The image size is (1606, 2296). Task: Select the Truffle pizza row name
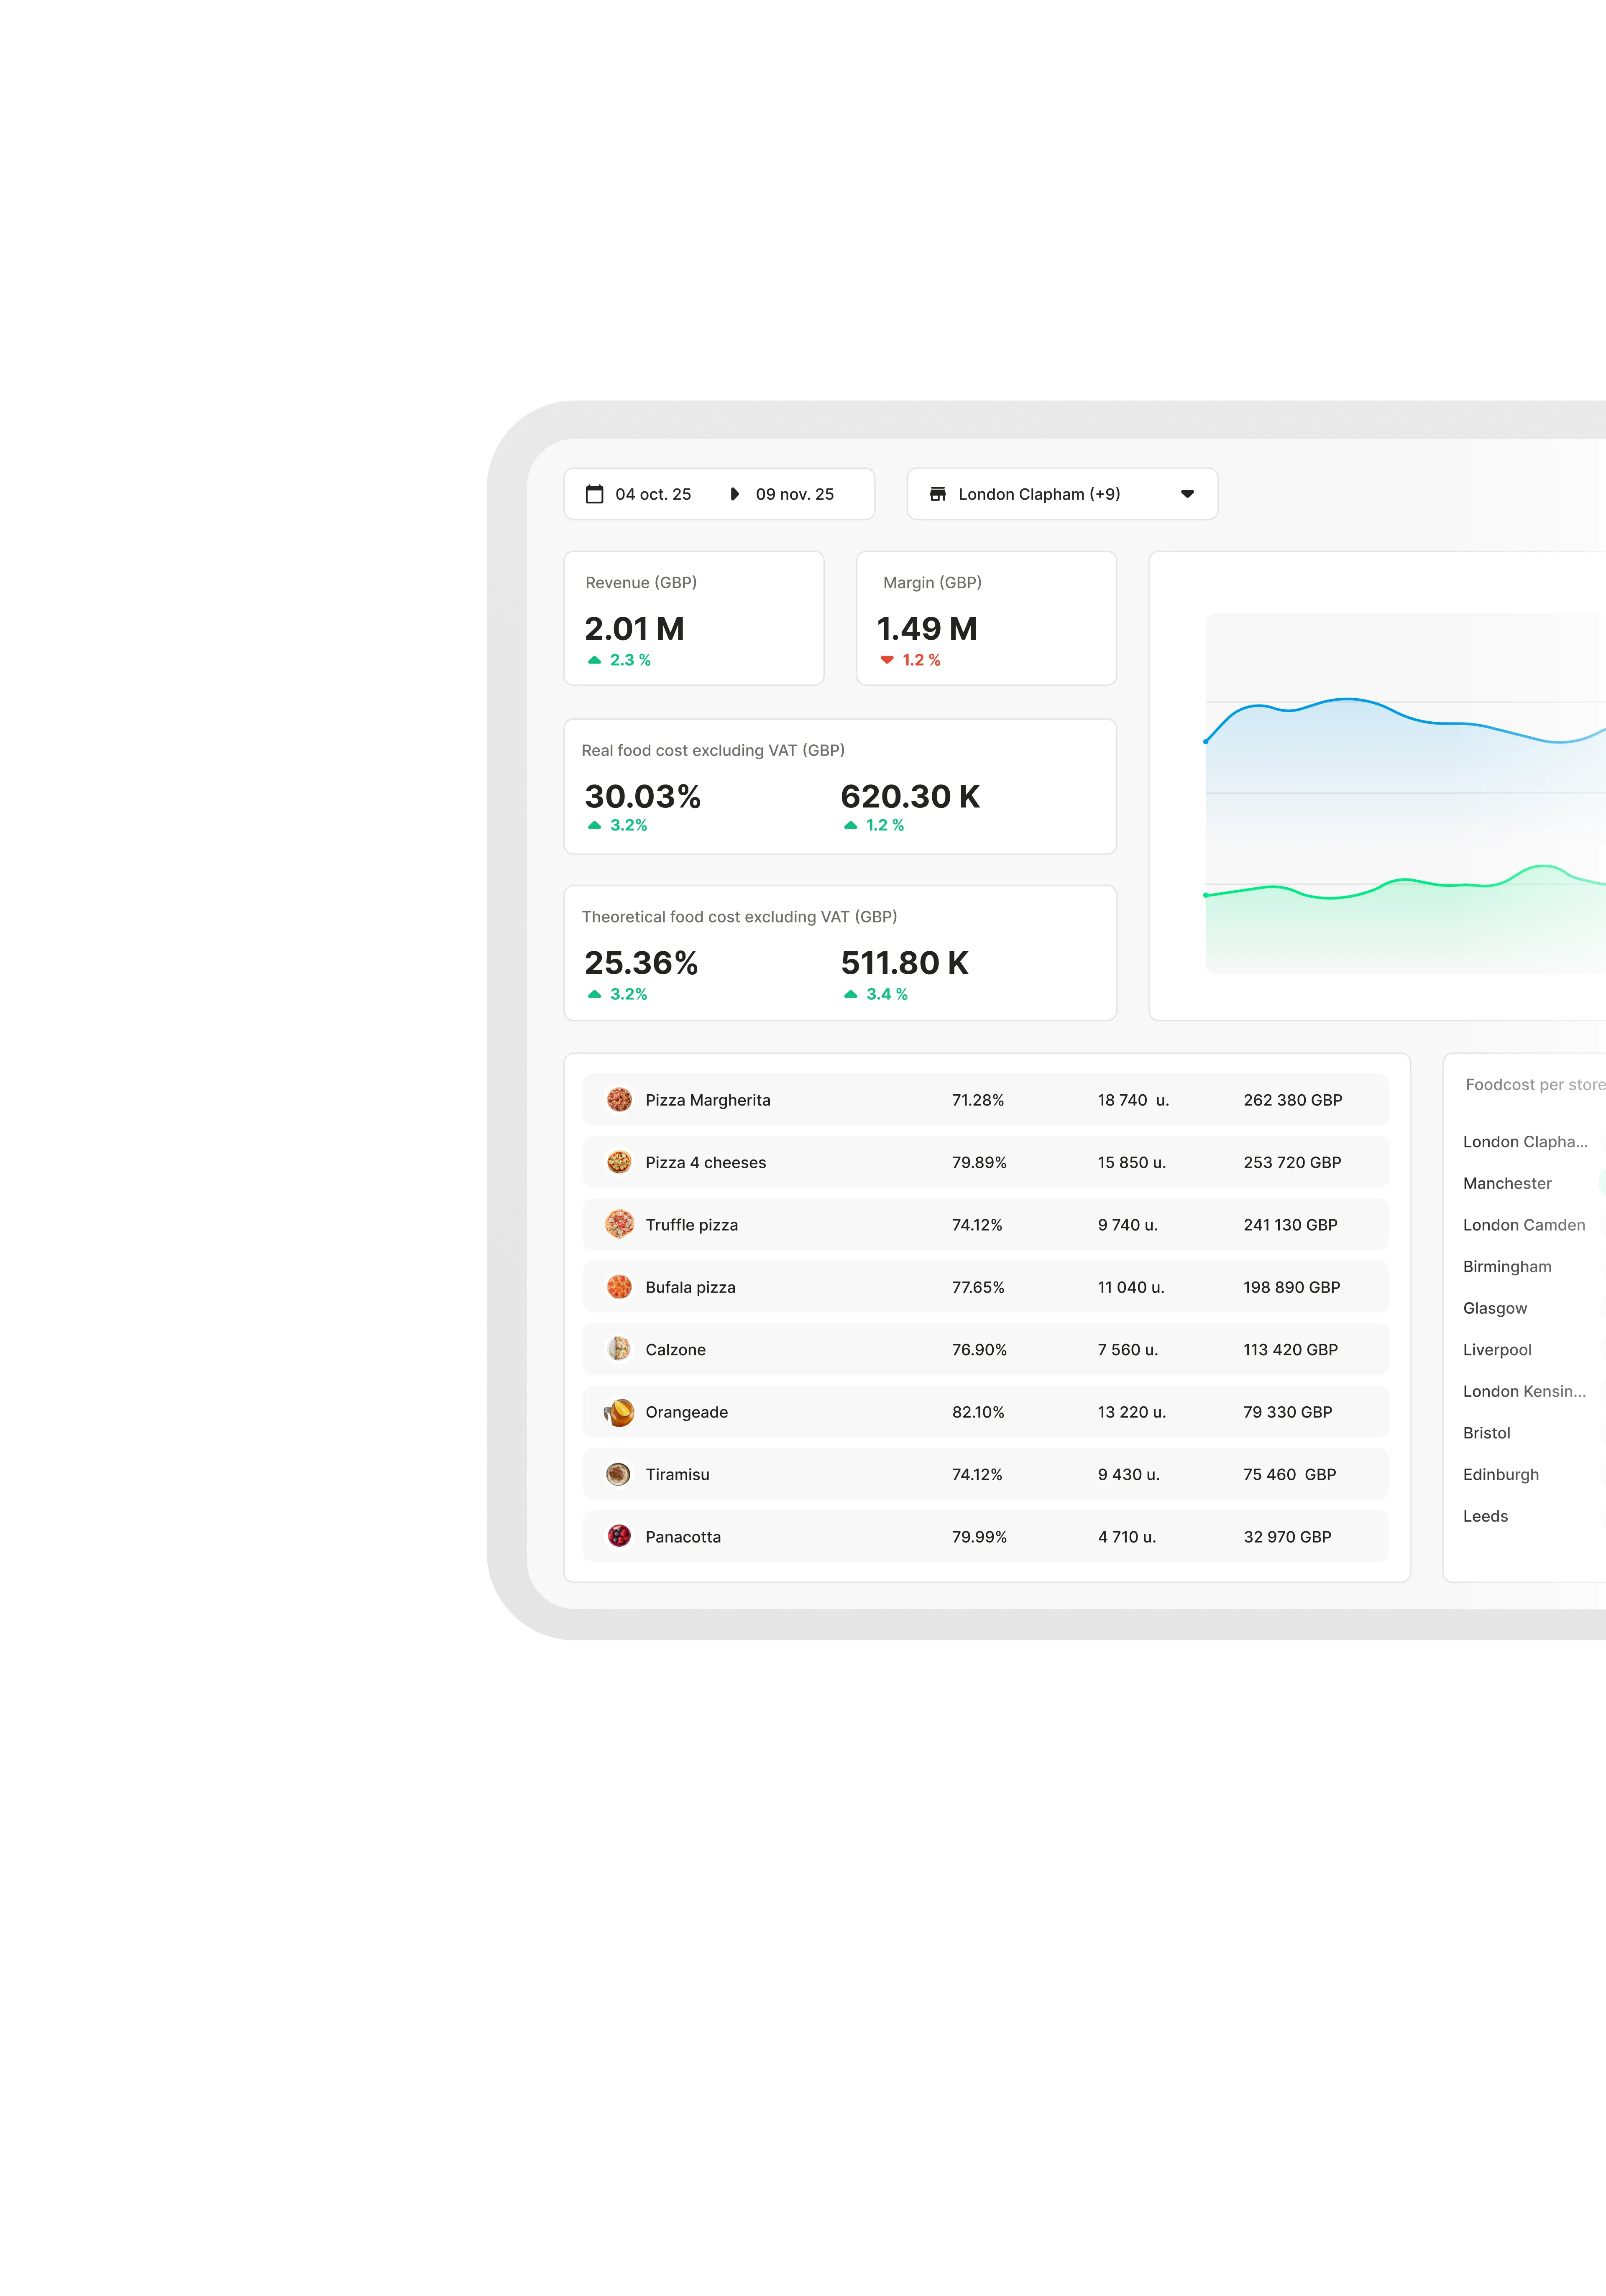click(692, 1225)
